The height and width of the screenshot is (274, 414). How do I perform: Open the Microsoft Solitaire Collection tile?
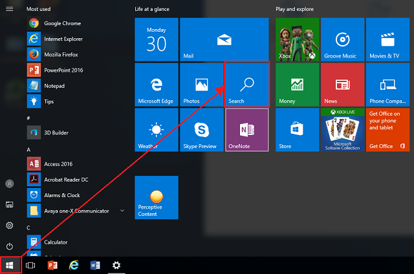342,130
